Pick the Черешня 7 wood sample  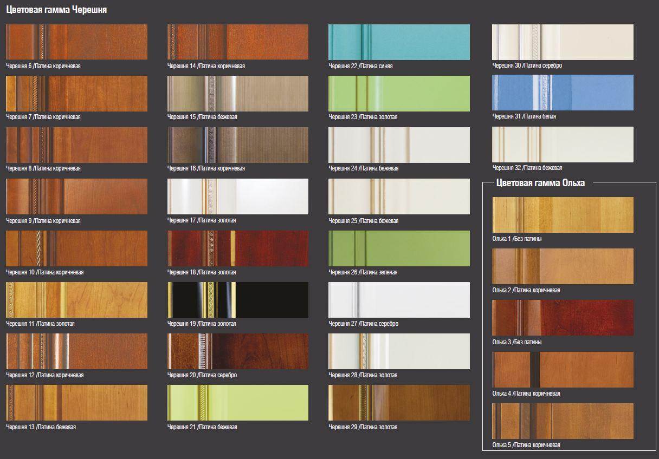tap(76, 94)
